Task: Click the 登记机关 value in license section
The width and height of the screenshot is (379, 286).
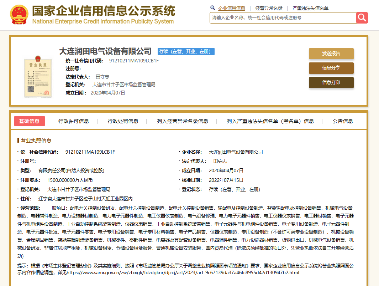Action: coord(79,190)
